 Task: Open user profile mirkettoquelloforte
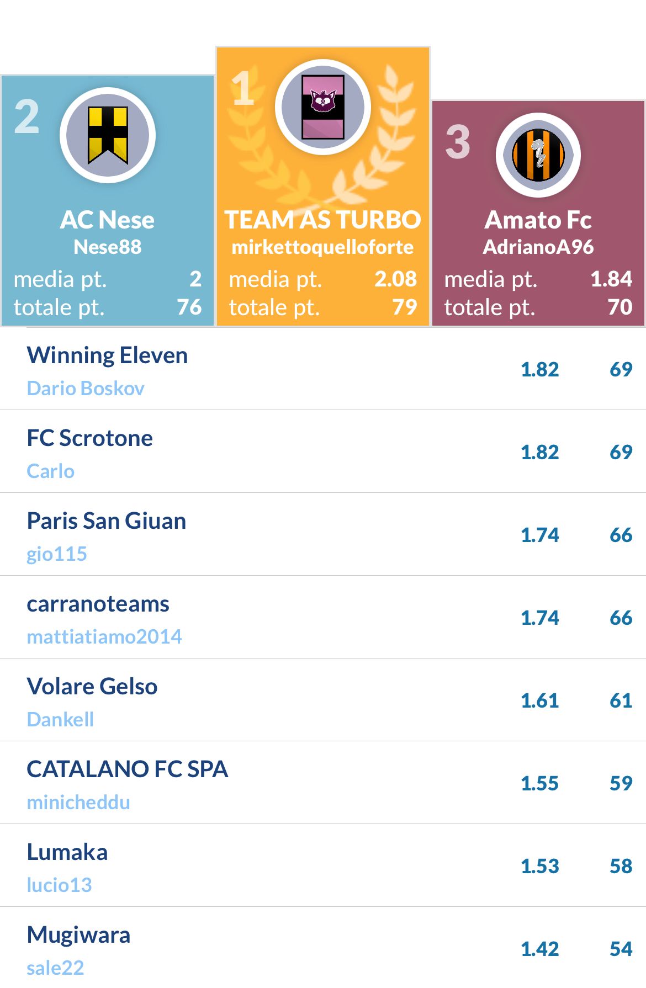click(322, 247)
